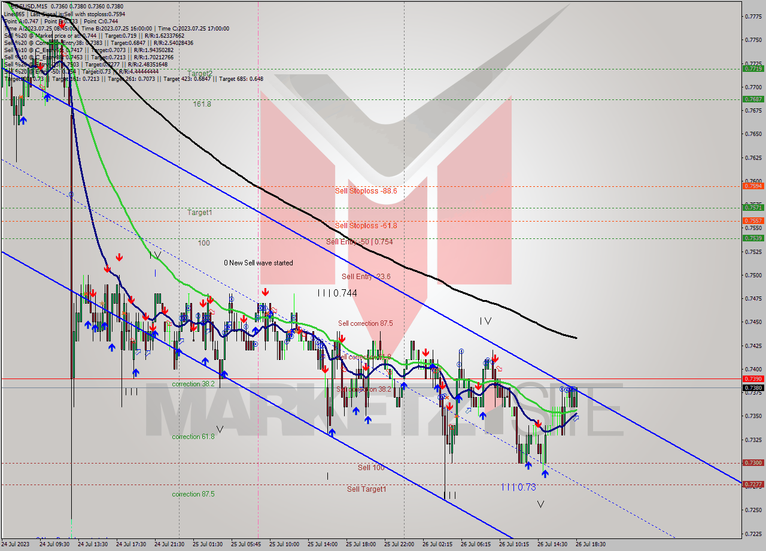Click the 0.7775 price axis value

point(753,17)
